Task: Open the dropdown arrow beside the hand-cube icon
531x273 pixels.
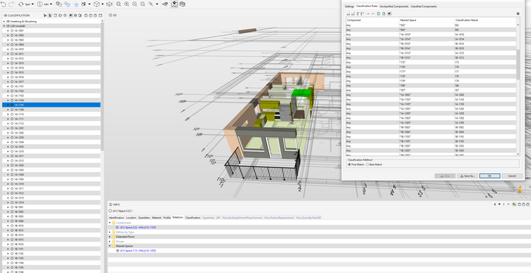Action: [x=89, y=4]
